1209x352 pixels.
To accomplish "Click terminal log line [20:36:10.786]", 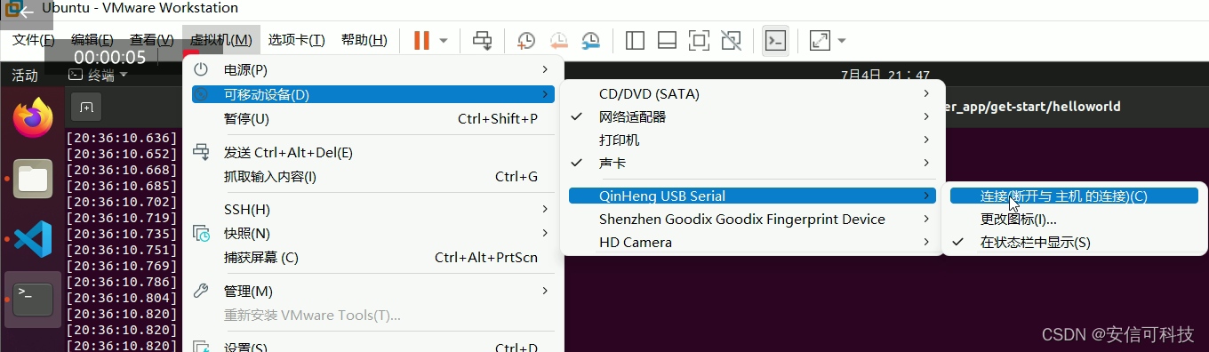I will coord(122,282).
